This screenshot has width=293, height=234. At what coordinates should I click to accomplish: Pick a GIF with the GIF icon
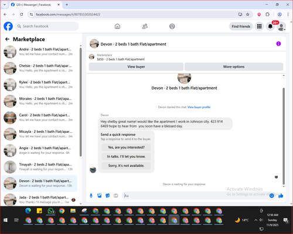click(116, 195)
